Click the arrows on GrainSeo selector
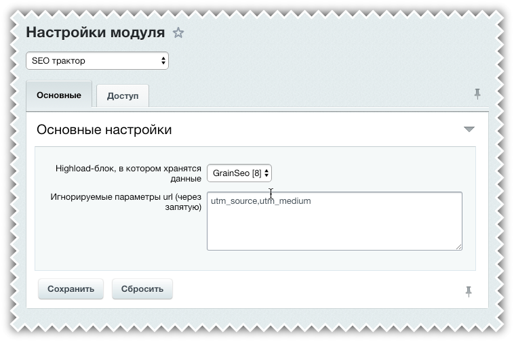The image size is (514, 342). point(266,173)
